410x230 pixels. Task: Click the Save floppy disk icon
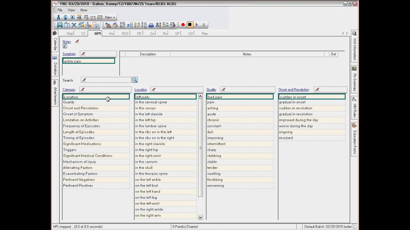(x=60, y=25)
